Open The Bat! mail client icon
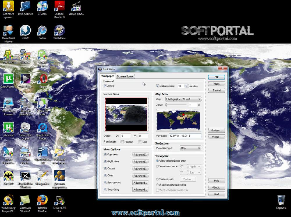 coord(8,178)
